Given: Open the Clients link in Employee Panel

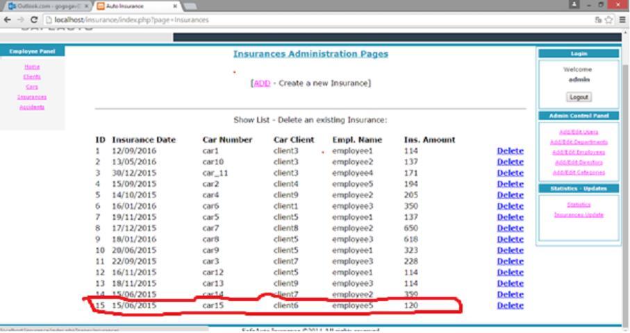Looking at the screenshot, I should pyautogui.click(x=32, y=76).
